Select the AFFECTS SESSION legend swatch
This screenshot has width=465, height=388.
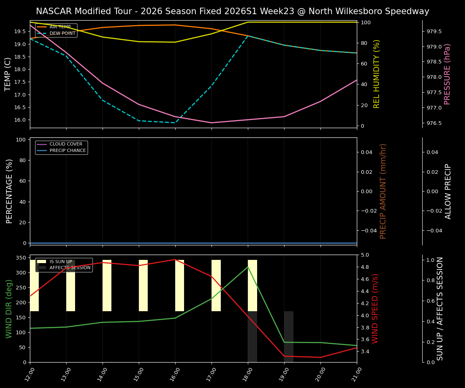pos(41,267)
